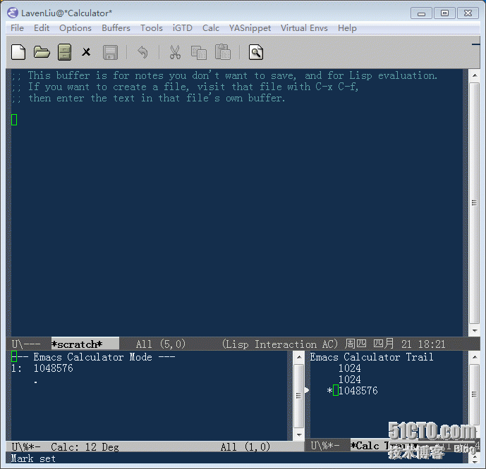Open the Calc menu

point(211,28)
